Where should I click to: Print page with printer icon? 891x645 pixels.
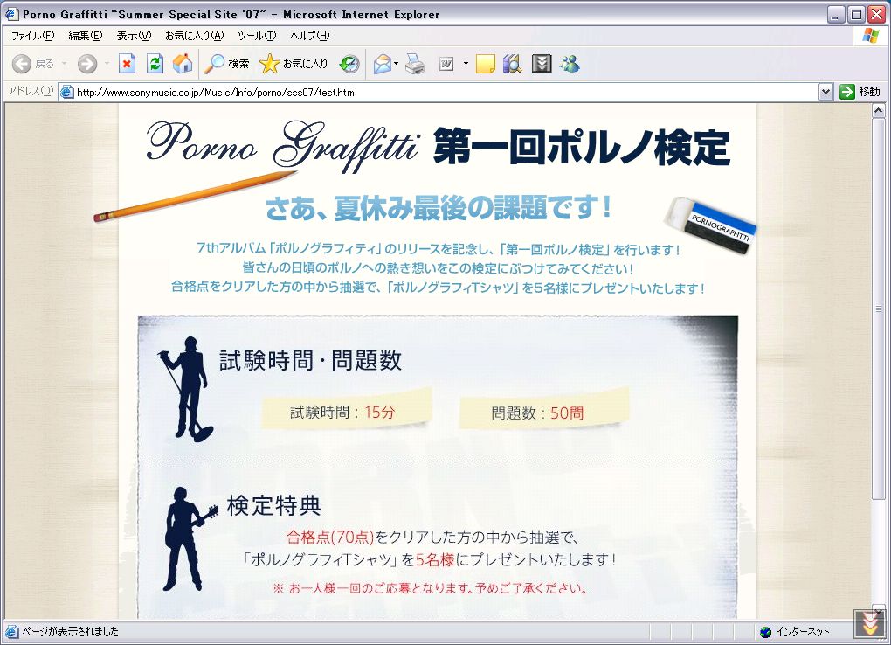click(x=415, y=64)
